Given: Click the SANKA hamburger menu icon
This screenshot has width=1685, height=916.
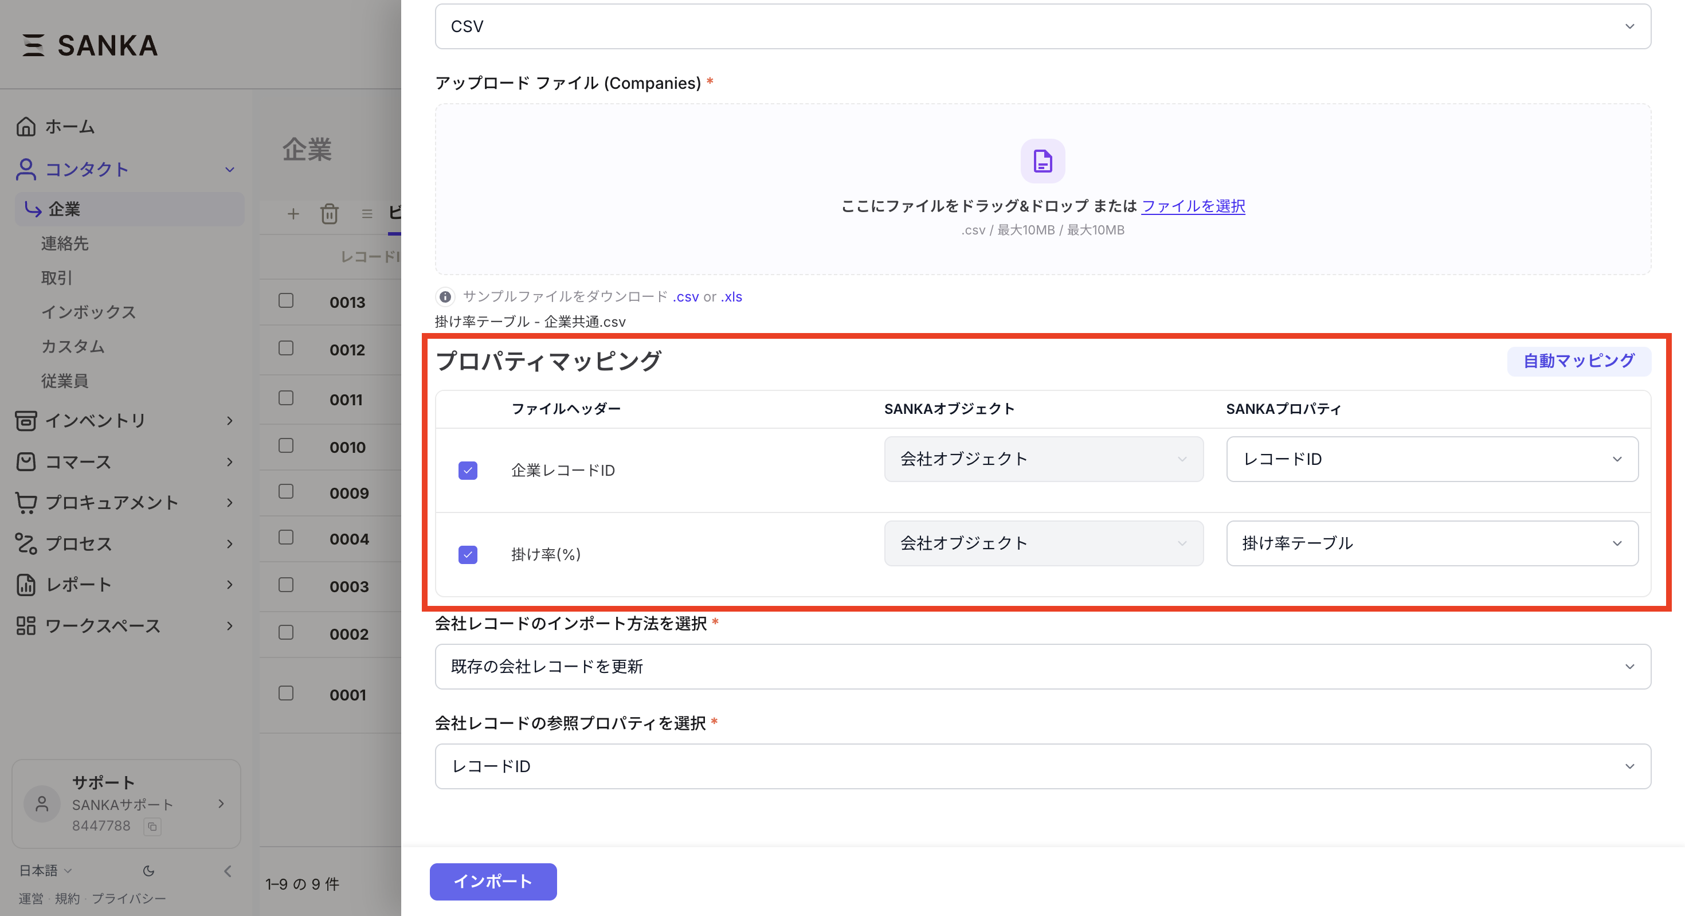Looking at the screenshot, I should [33, 45].
